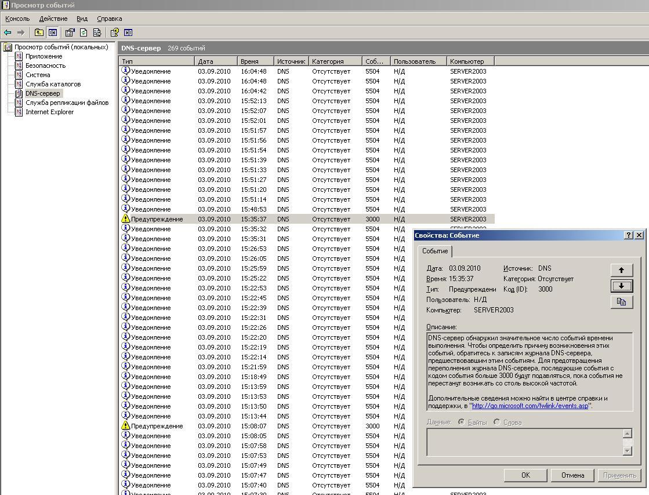Copy event details with the copy button
This screenshot has height=495, width=649.
pyautogui.click(x=621, y=301)
